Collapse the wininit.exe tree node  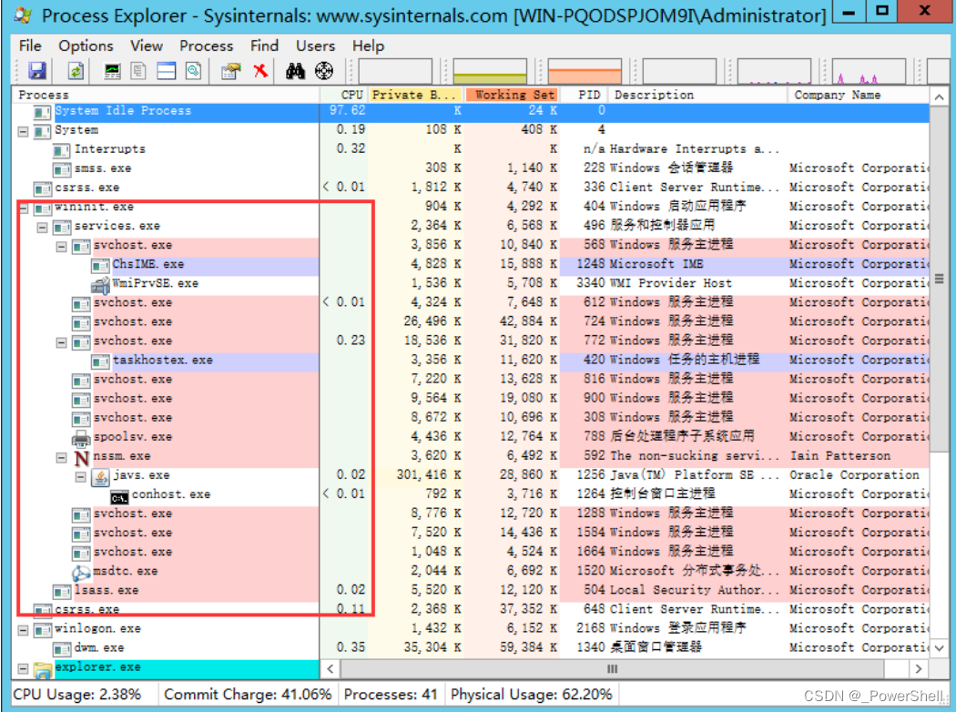[x=23, y=208]
